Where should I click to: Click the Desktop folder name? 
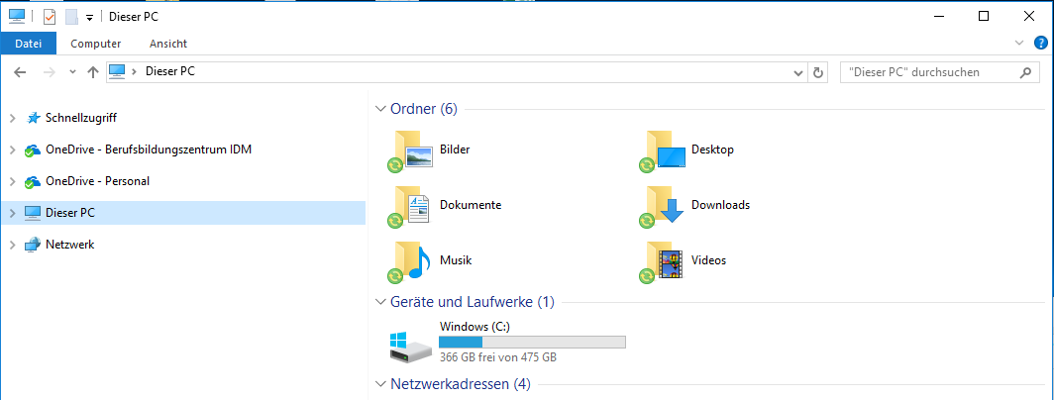[712, 150]
